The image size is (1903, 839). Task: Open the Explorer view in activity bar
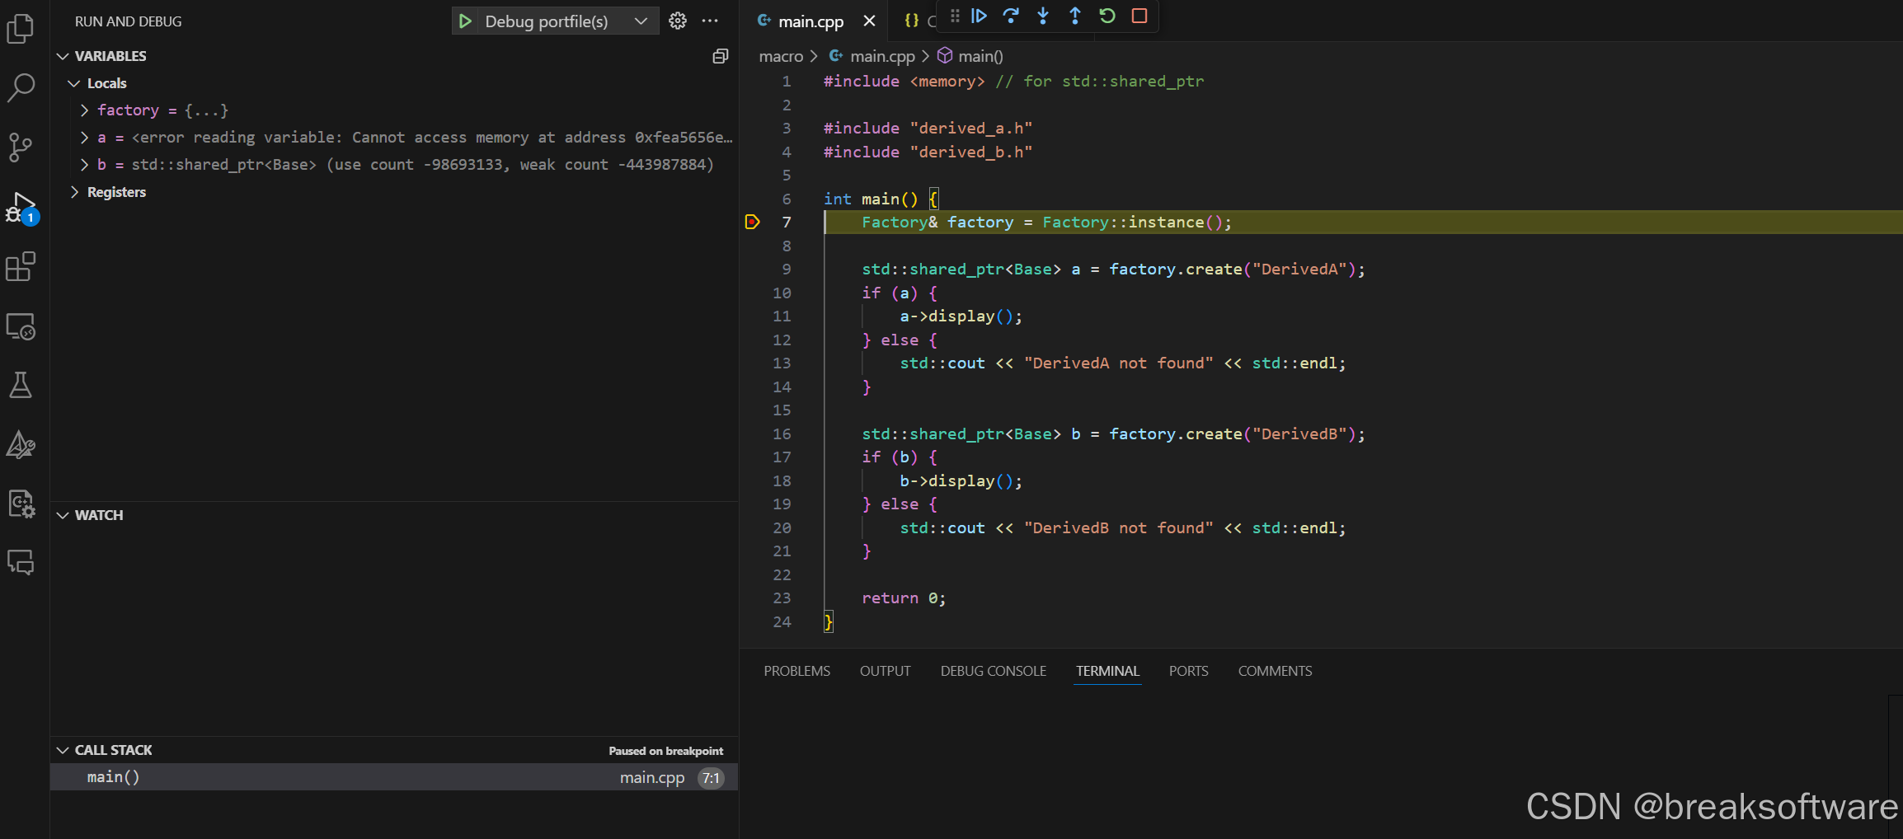pos(21,28)
